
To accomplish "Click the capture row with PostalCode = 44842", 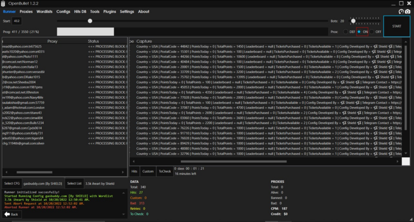I will (265, 47).
